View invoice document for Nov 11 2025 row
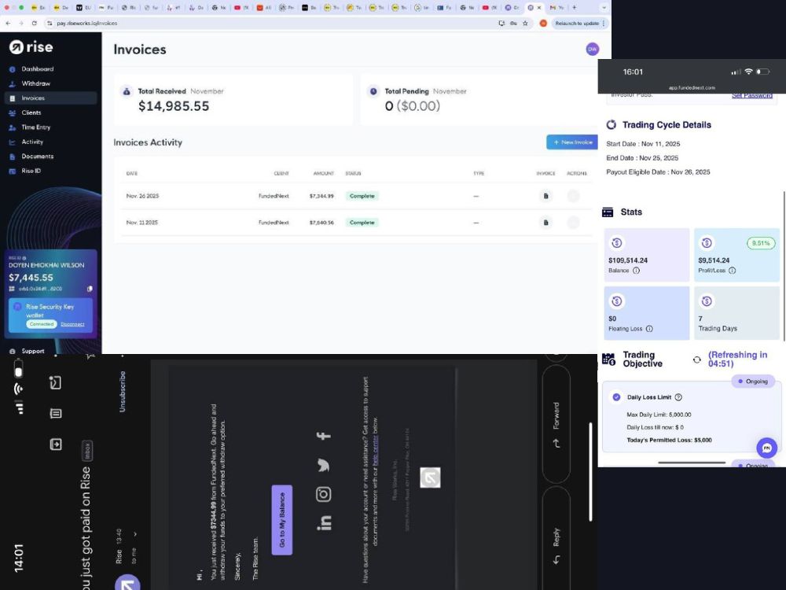This screenshot has height=590, width=786. coord(546,223)
